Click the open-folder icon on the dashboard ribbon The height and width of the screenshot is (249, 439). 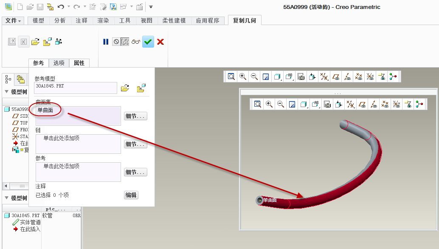(35, 42)
